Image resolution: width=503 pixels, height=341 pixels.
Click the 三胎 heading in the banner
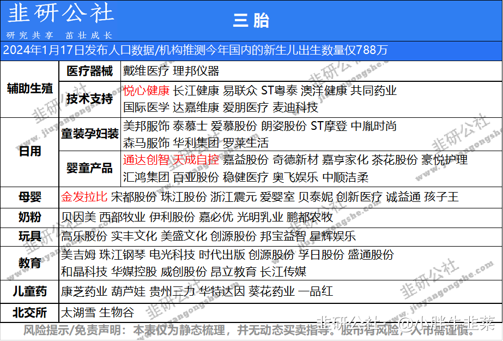coord(251,21)
